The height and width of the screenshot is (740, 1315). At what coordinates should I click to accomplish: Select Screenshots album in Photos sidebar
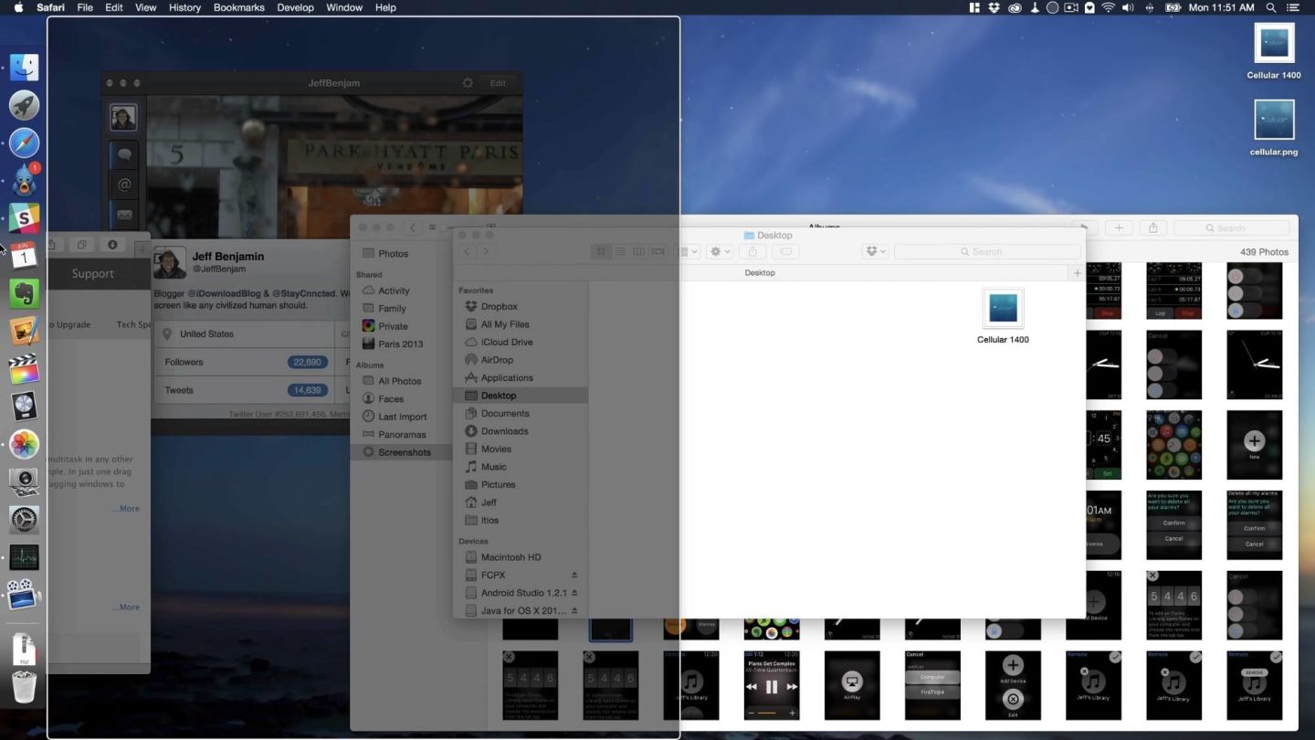[x=405, y=452]
